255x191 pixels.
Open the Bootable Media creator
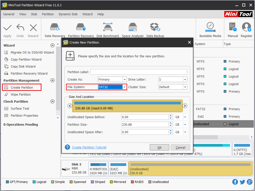210,29
